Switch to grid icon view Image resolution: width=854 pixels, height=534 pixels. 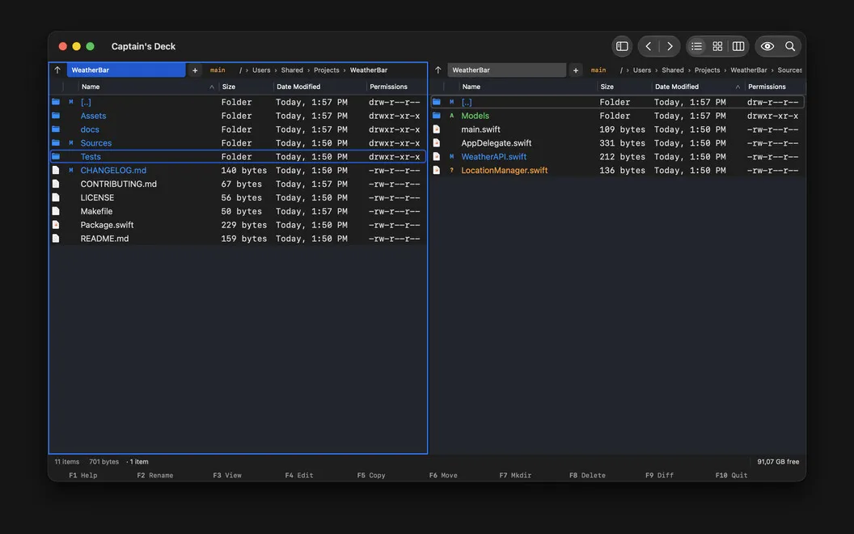717,46
